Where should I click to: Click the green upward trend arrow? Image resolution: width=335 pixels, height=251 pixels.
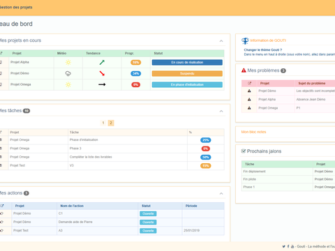click(x=102, y=62)
